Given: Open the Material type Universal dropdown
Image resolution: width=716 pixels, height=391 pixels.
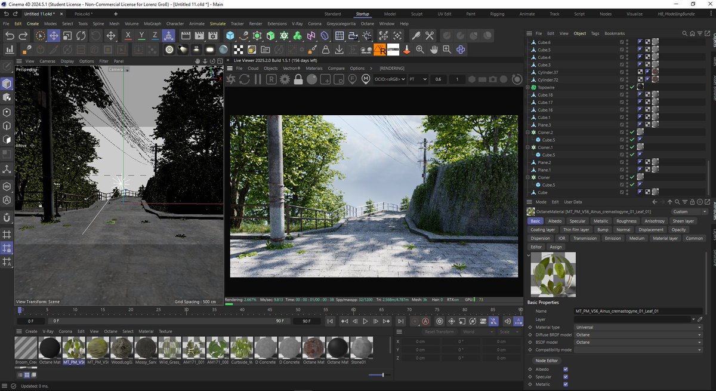Looking at the screenshot, I should click(x=638, y=327).
